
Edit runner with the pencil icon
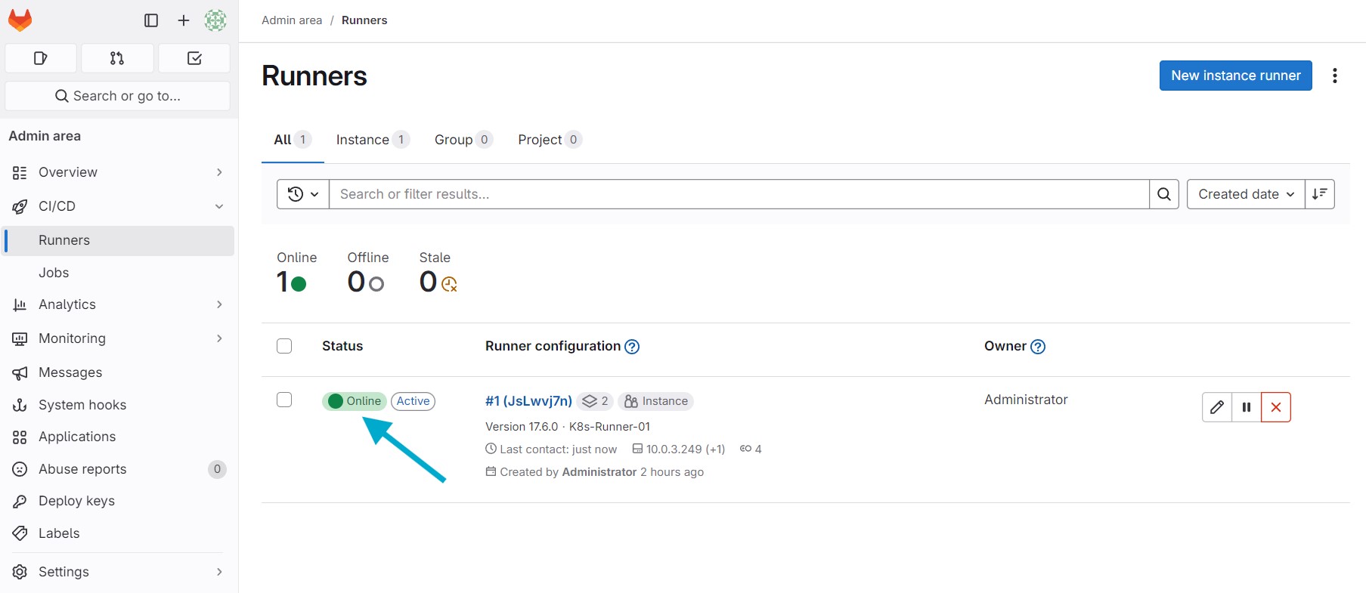(x=1216, y=407)
